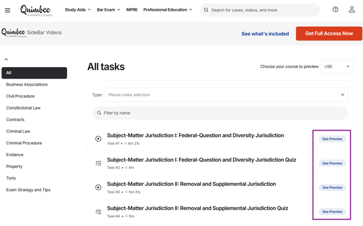The image size is (363, 226).
Task: Open Subject-Matter Jurisdiction I Quiz title
Action: [x=202, y=160]
